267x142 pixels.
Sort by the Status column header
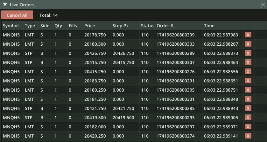tap(147, 26)
